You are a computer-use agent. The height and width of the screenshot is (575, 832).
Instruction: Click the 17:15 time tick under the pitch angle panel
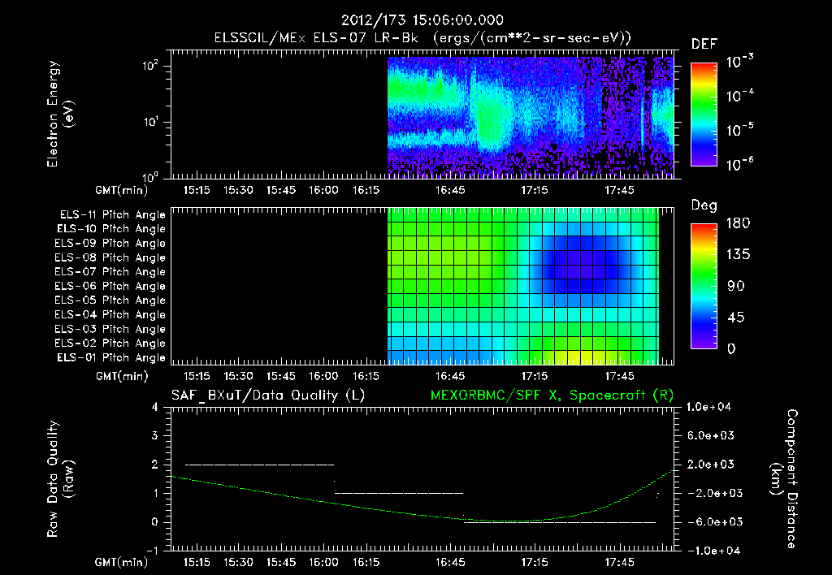tap(535, 377)
